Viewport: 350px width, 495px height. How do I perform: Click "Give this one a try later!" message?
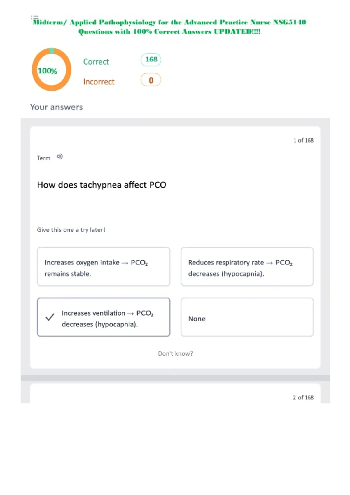click(x=71, y=230)
